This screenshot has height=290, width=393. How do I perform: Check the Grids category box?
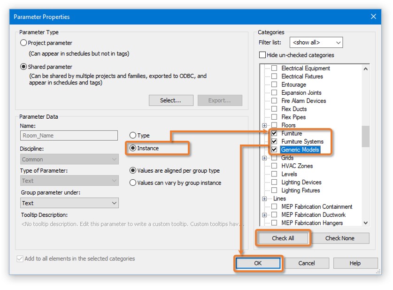click(x=274, y=158)
